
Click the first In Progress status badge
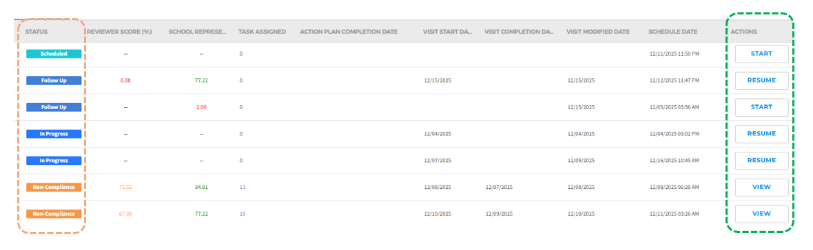point(54,134)
